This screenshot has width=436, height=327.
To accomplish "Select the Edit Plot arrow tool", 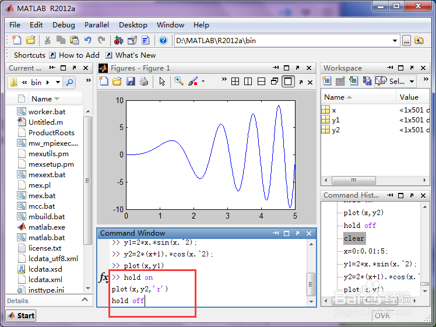I will [162, 82].
